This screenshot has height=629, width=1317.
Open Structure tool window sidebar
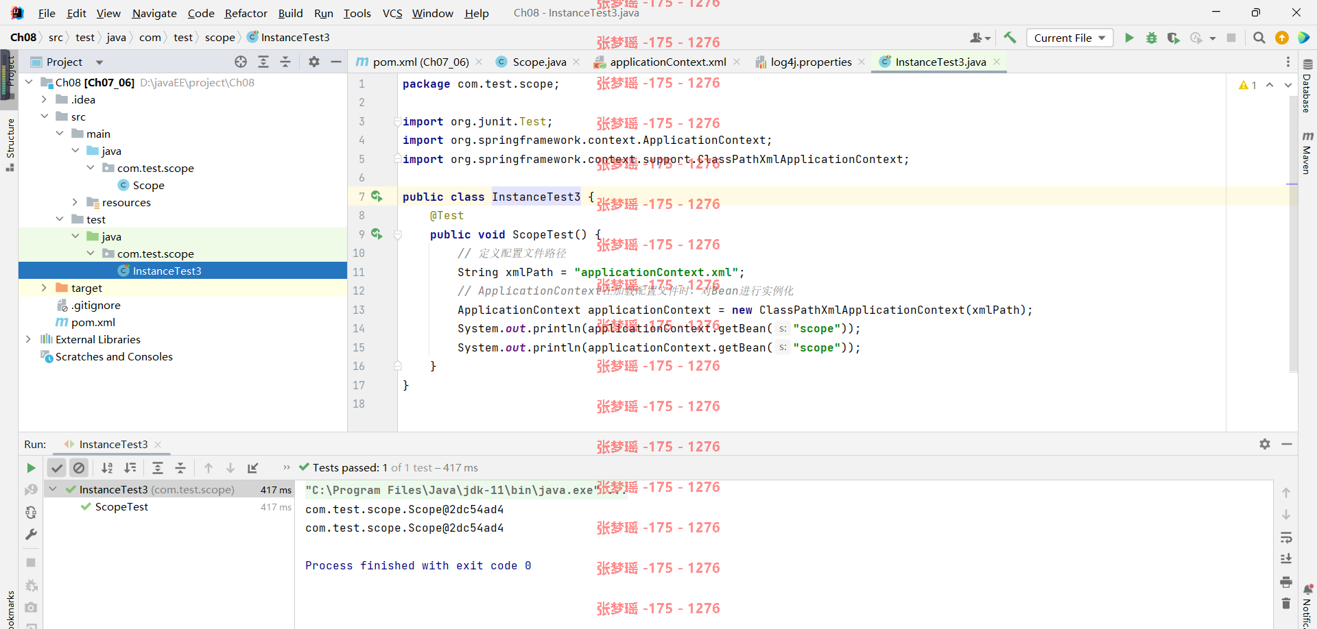click(10, 144)
